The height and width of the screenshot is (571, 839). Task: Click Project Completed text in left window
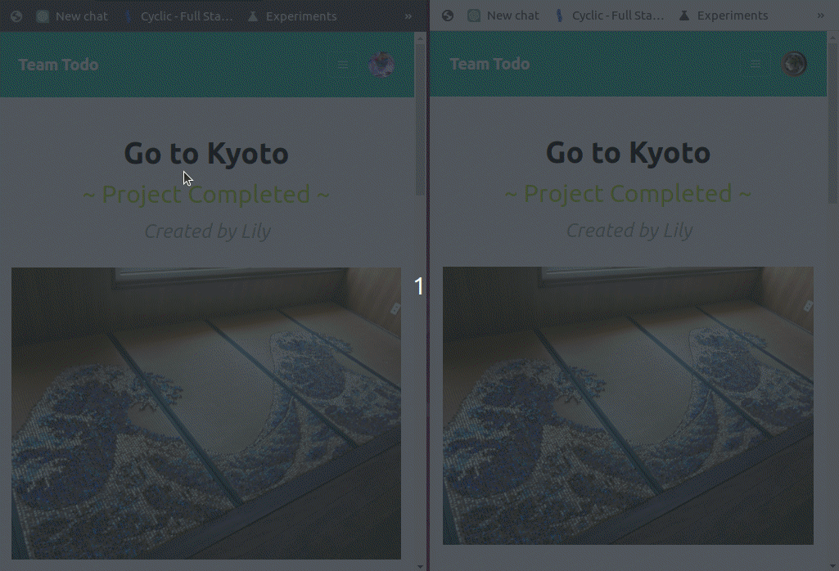pos(206,194)
